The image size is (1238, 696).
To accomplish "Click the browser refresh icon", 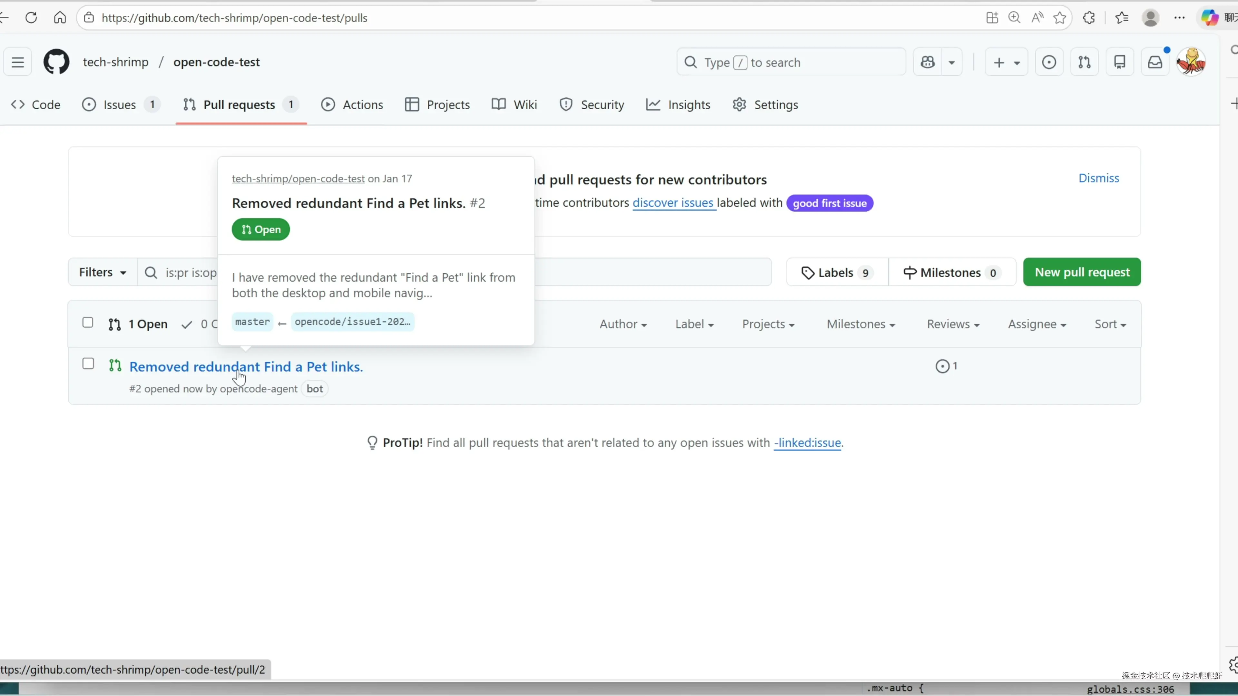I will (31, 18).
